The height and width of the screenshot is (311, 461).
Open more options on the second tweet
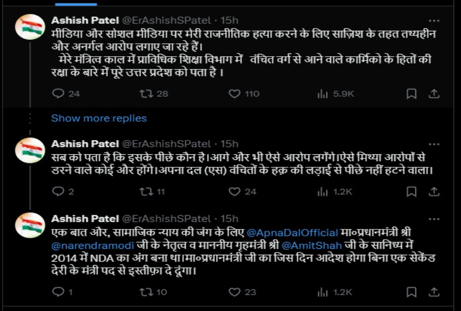coord(434,143)
